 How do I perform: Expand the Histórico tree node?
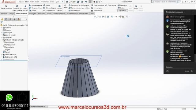[x=1, y=28]
